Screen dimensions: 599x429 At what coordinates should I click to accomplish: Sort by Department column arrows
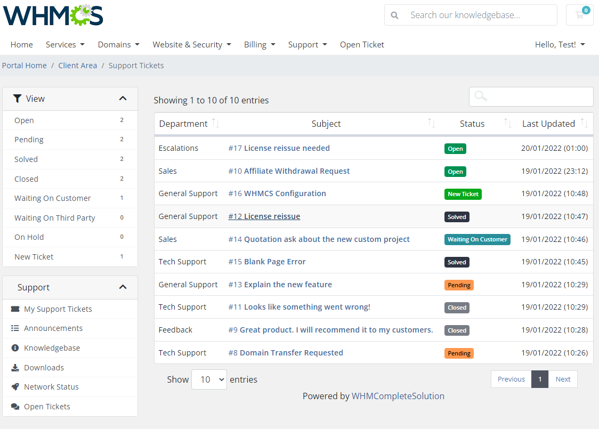(215, 124)
